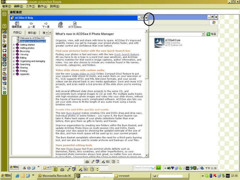Click the red X icon in pcAnywhere sidebar
This screenshot has width=240, height=180.
click(x=4, y=55)
